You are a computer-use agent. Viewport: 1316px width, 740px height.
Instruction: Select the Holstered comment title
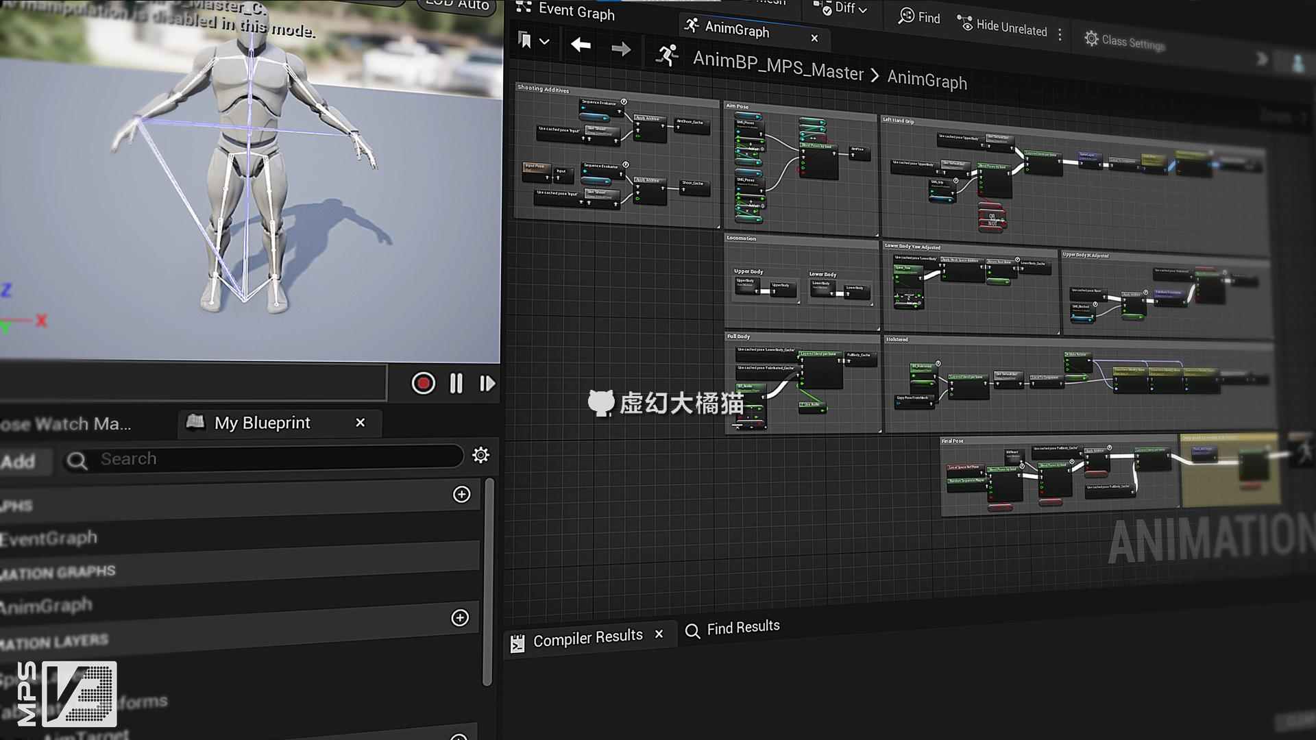[897, 339]
